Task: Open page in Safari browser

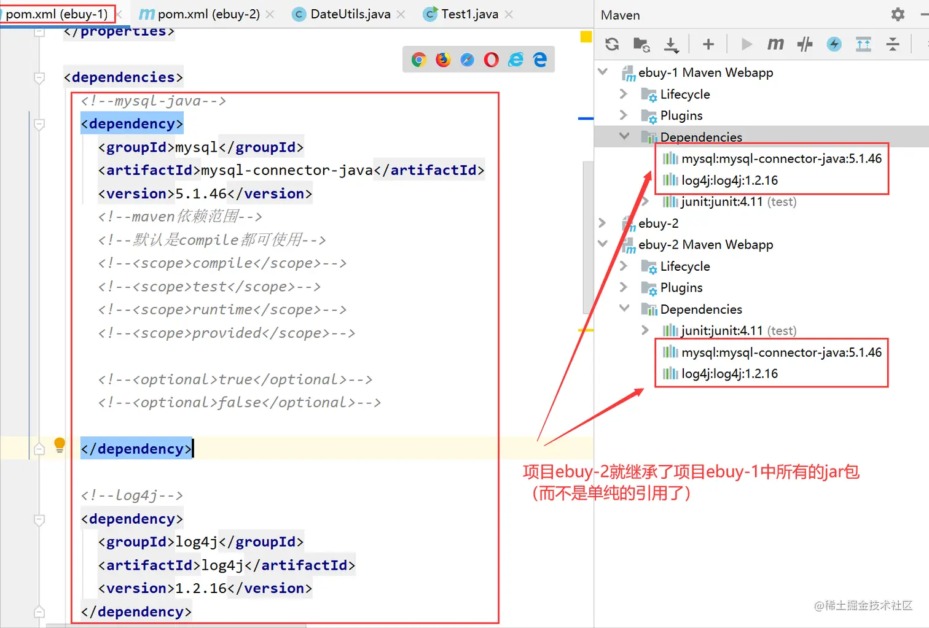Action: pos(468,60)
